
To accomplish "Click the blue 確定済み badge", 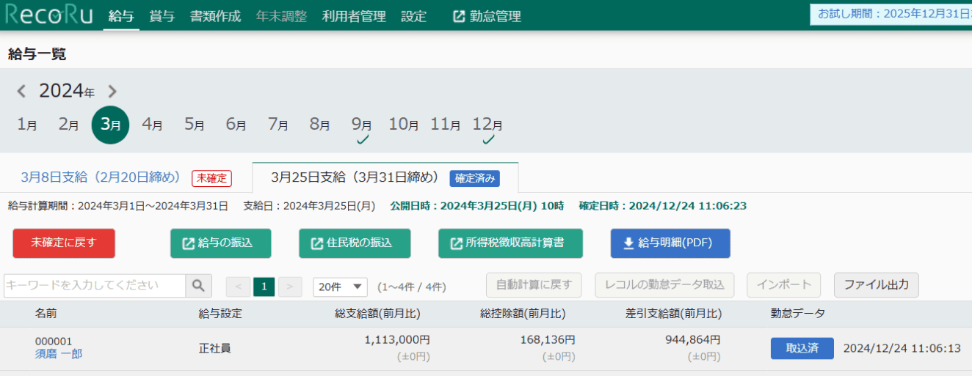I will point(474,178).
